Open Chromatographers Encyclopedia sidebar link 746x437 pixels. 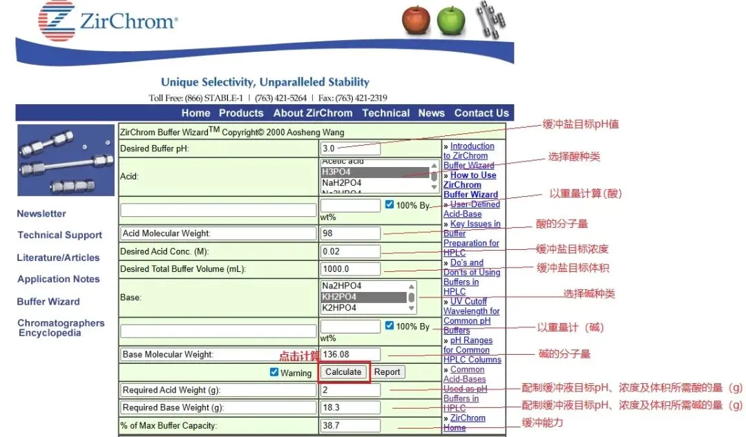point(61,328)
